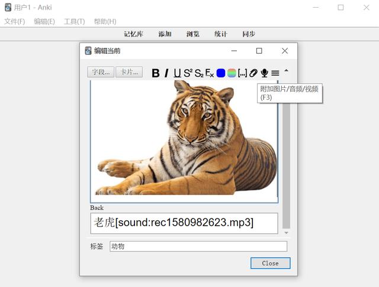Click the Anki app icon in main title bar

[x=8, y=8]
